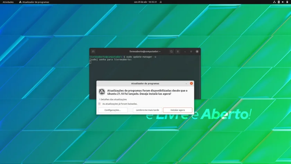Click the notification bell icon

[161, 2]
